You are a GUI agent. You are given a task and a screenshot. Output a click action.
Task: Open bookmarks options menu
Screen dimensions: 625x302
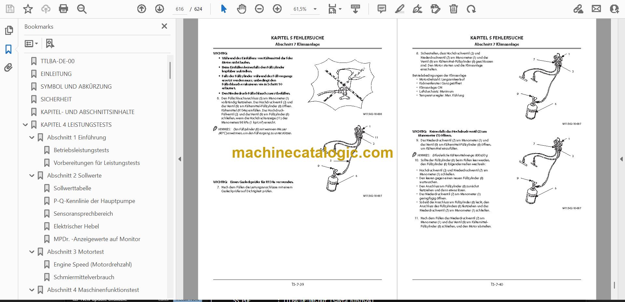(x=31, y=43)
